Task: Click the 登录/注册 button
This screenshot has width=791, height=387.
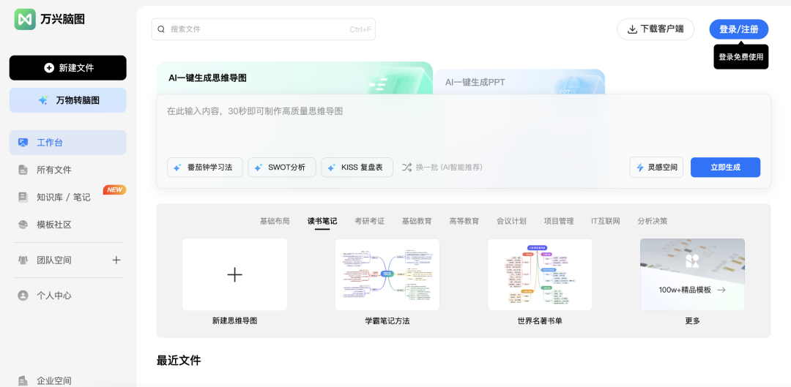Action: 738,29
